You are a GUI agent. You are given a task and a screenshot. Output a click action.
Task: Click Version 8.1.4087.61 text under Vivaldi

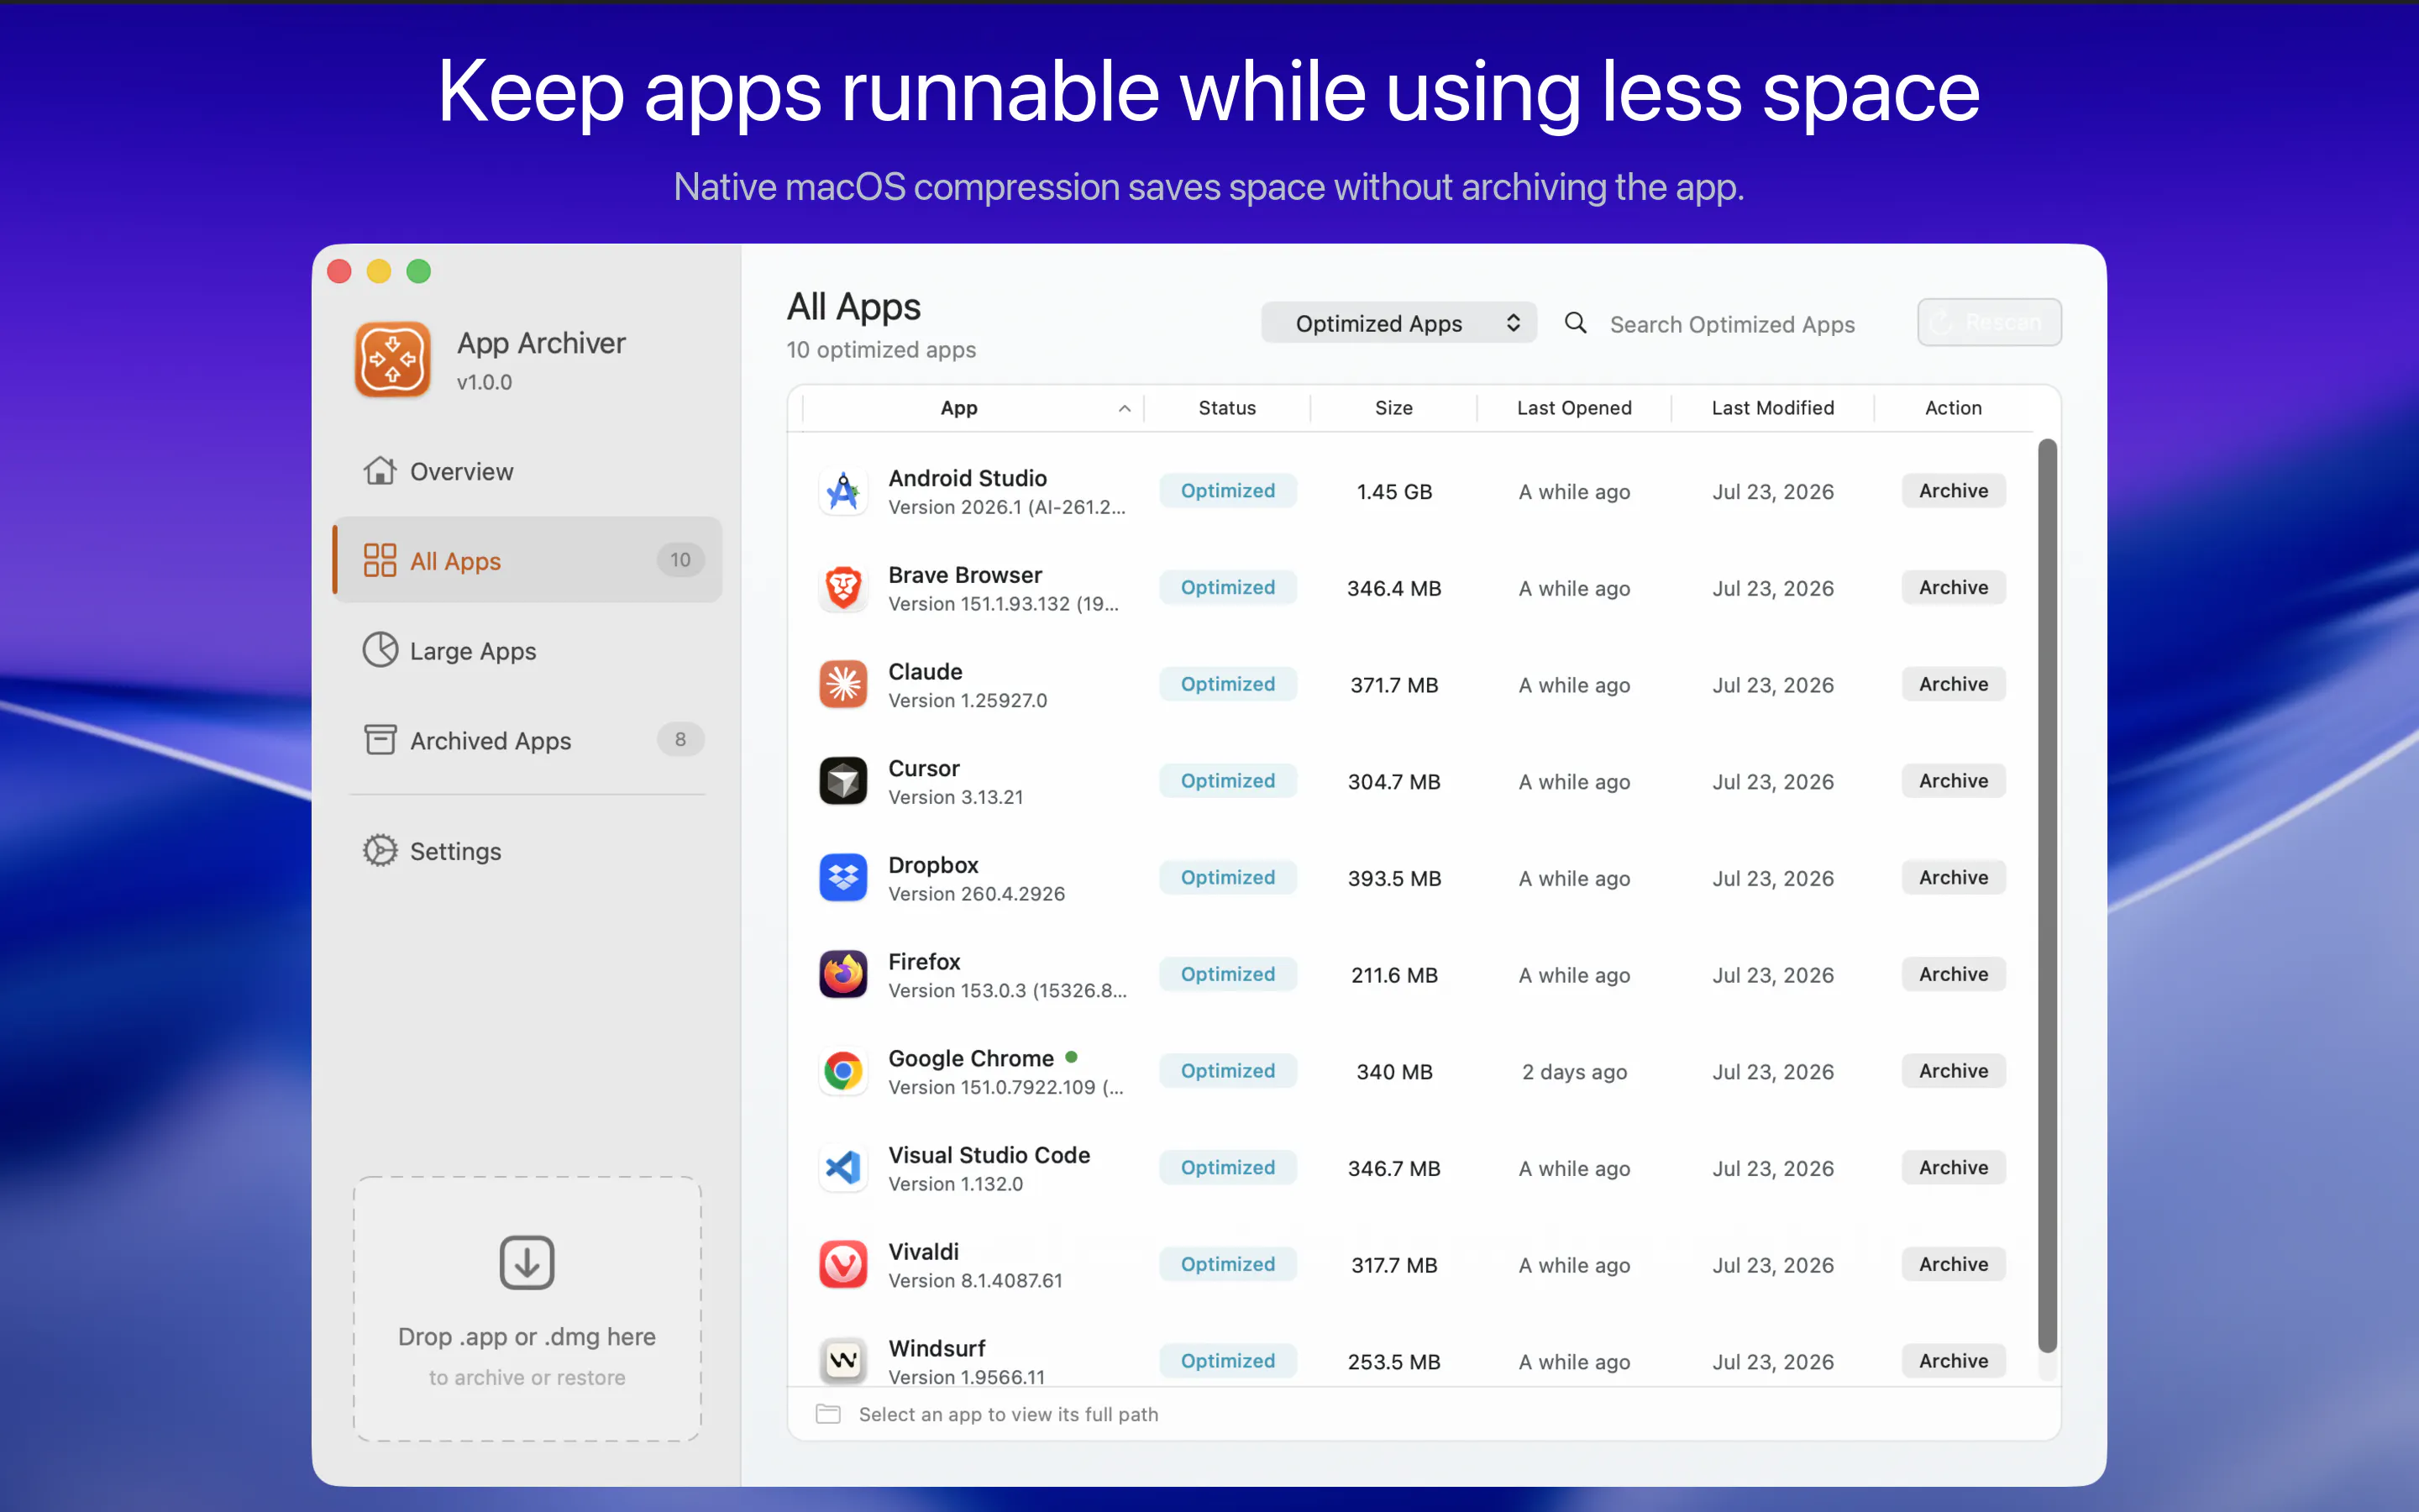(974, 1281)
